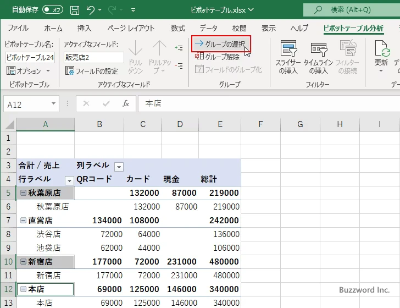Switch to the 挿入 tab
This screenshot has height=308, width=400.
85,28
